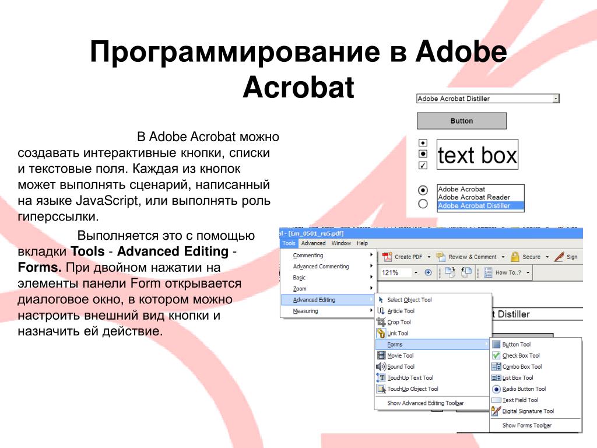
Task: Toggle the square-dot checkbox
Action: (x=423, y=153)
